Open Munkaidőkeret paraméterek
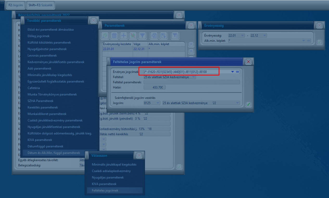329x198 pixels. point(47,114)
